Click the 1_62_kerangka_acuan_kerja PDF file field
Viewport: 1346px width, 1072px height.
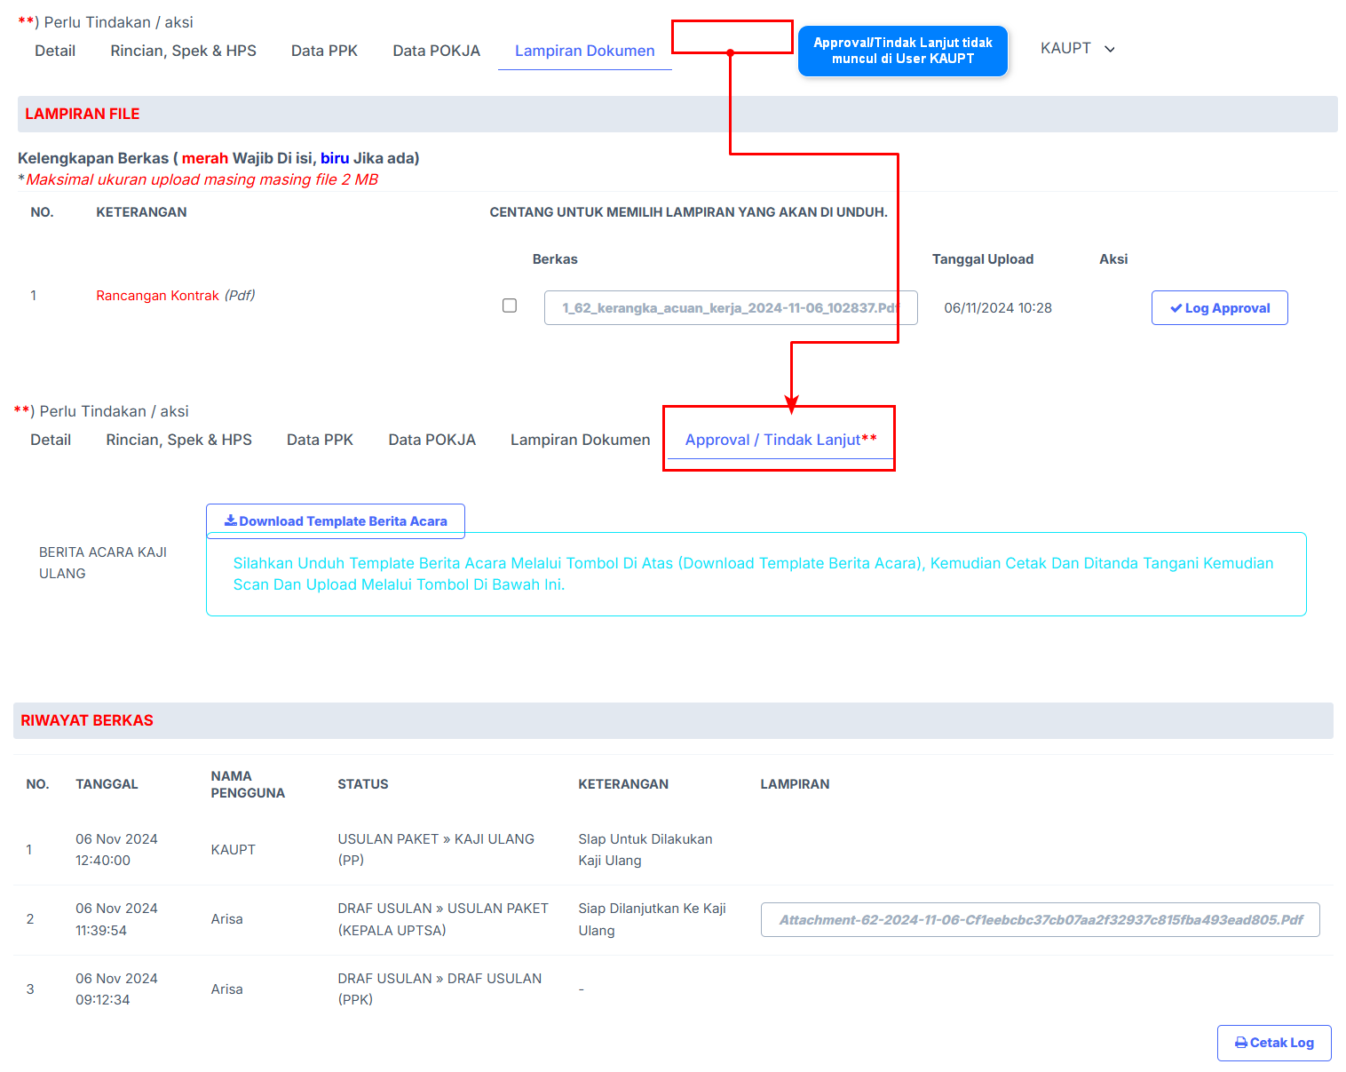pyautogui.click(x=730, y=308)
